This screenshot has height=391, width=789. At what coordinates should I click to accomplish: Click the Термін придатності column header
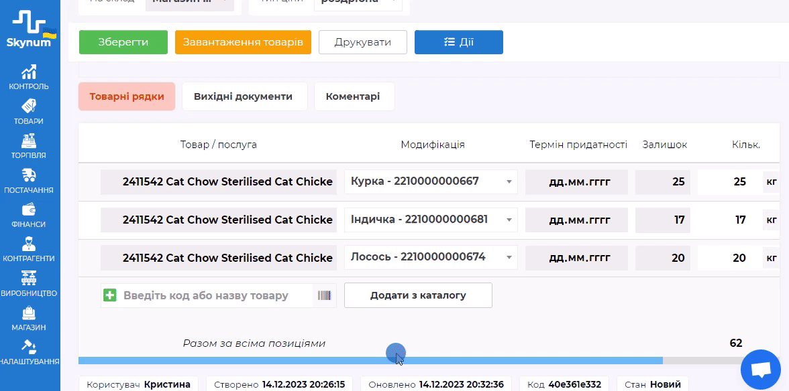tap(578, 145)
